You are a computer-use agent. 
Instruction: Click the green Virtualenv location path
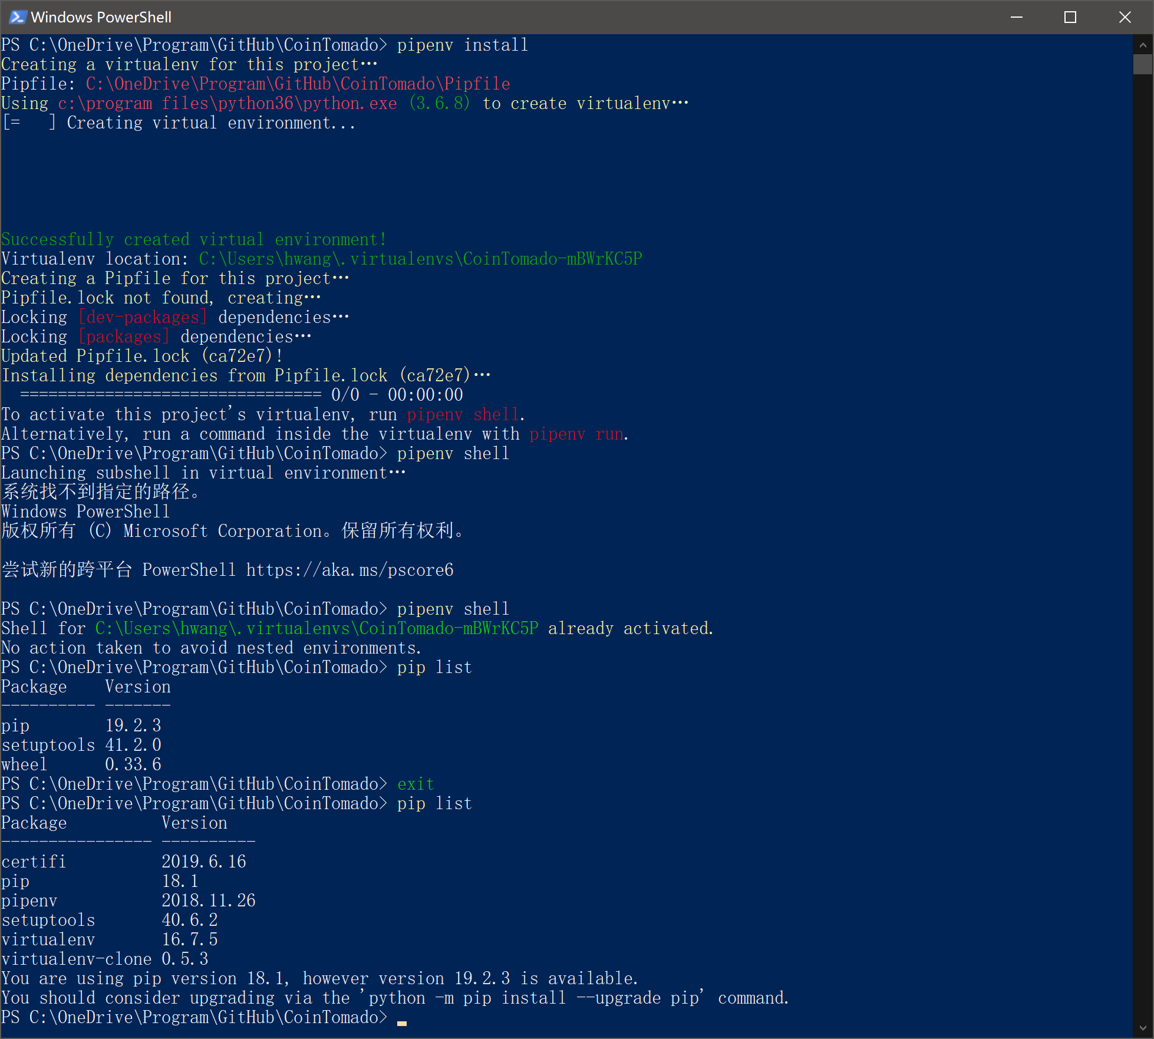[x=420, y=259]
